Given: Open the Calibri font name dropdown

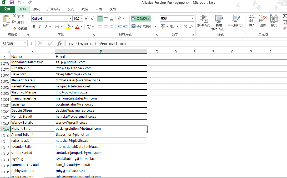Looking at the screenshot, I should [x=71, y=19].
